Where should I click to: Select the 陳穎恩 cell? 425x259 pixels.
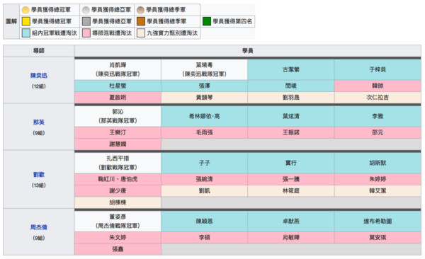pyautogui.click(x=205, y=221)
